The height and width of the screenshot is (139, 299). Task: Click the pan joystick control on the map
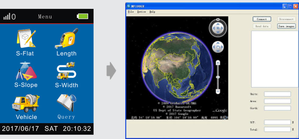click(x=218, y=47)
